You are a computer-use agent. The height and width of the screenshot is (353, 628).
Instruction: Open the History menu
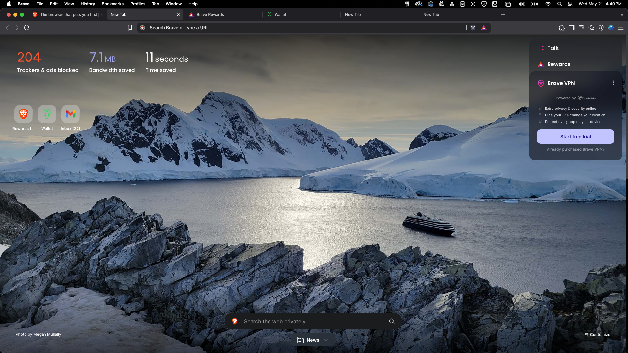[87, 4]
